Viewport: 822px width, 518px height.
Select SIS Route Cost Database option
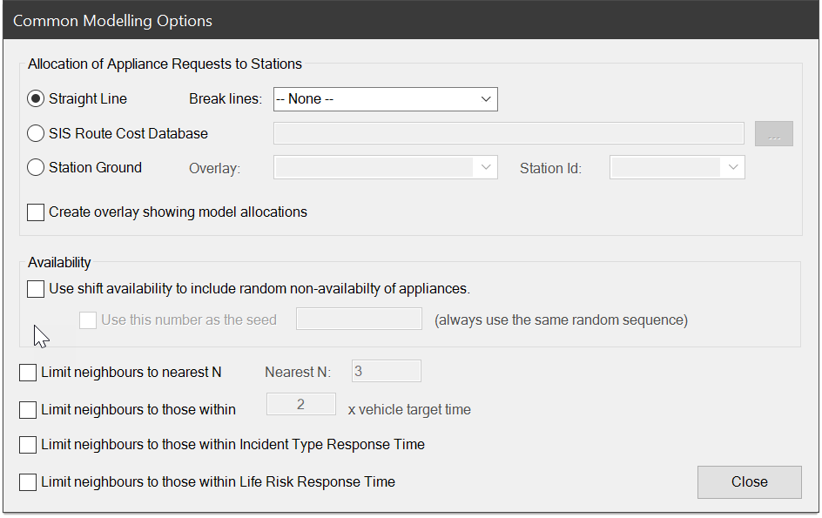tap(35, 133)
